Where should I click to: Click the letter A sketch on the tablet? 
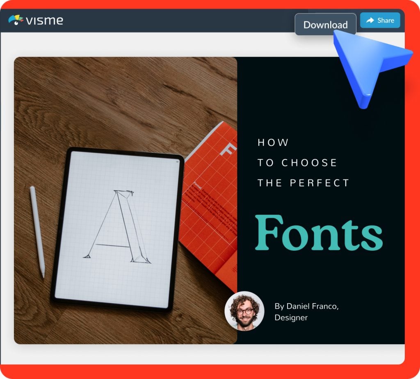pyautogui.click(x=117, y=225)
